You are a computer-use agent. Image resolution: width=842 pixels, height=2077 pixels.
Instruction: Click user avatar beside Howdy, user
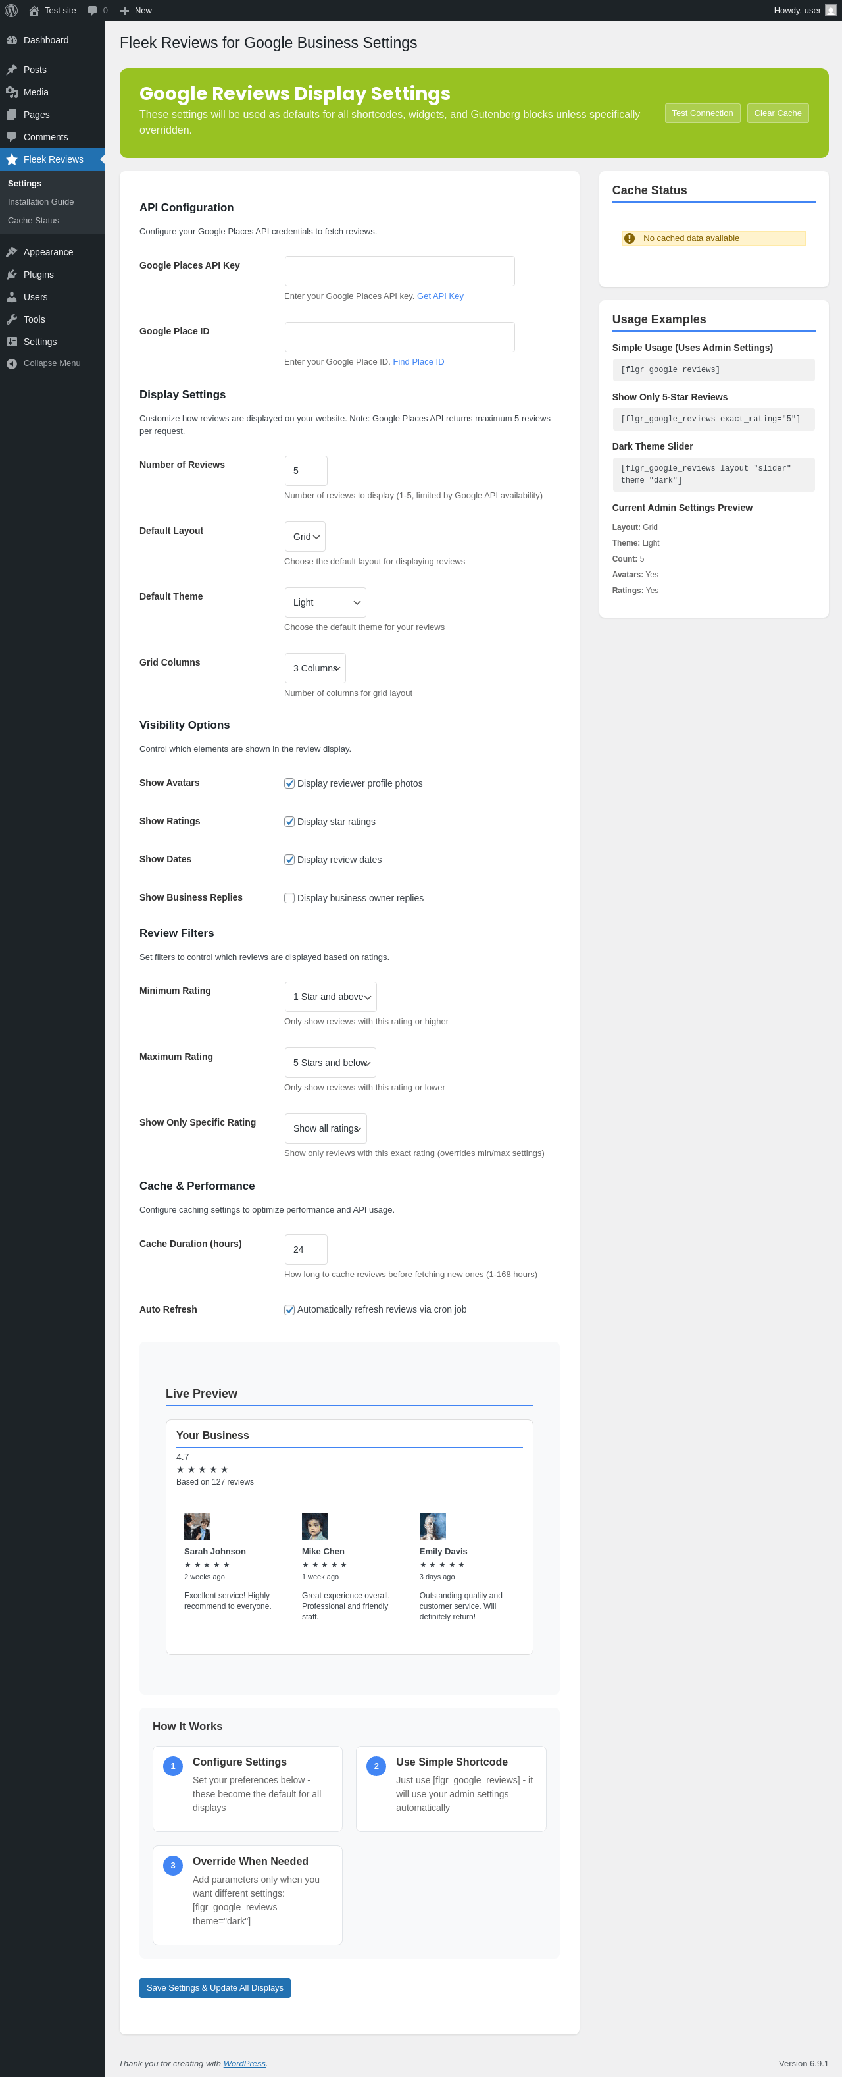pyautogui.click(x=830, y=11)
